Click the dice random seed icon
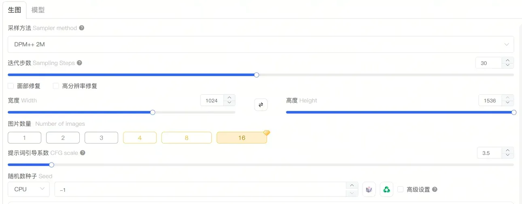The width and height of the screenshot is (522, 204). [369, 189]
